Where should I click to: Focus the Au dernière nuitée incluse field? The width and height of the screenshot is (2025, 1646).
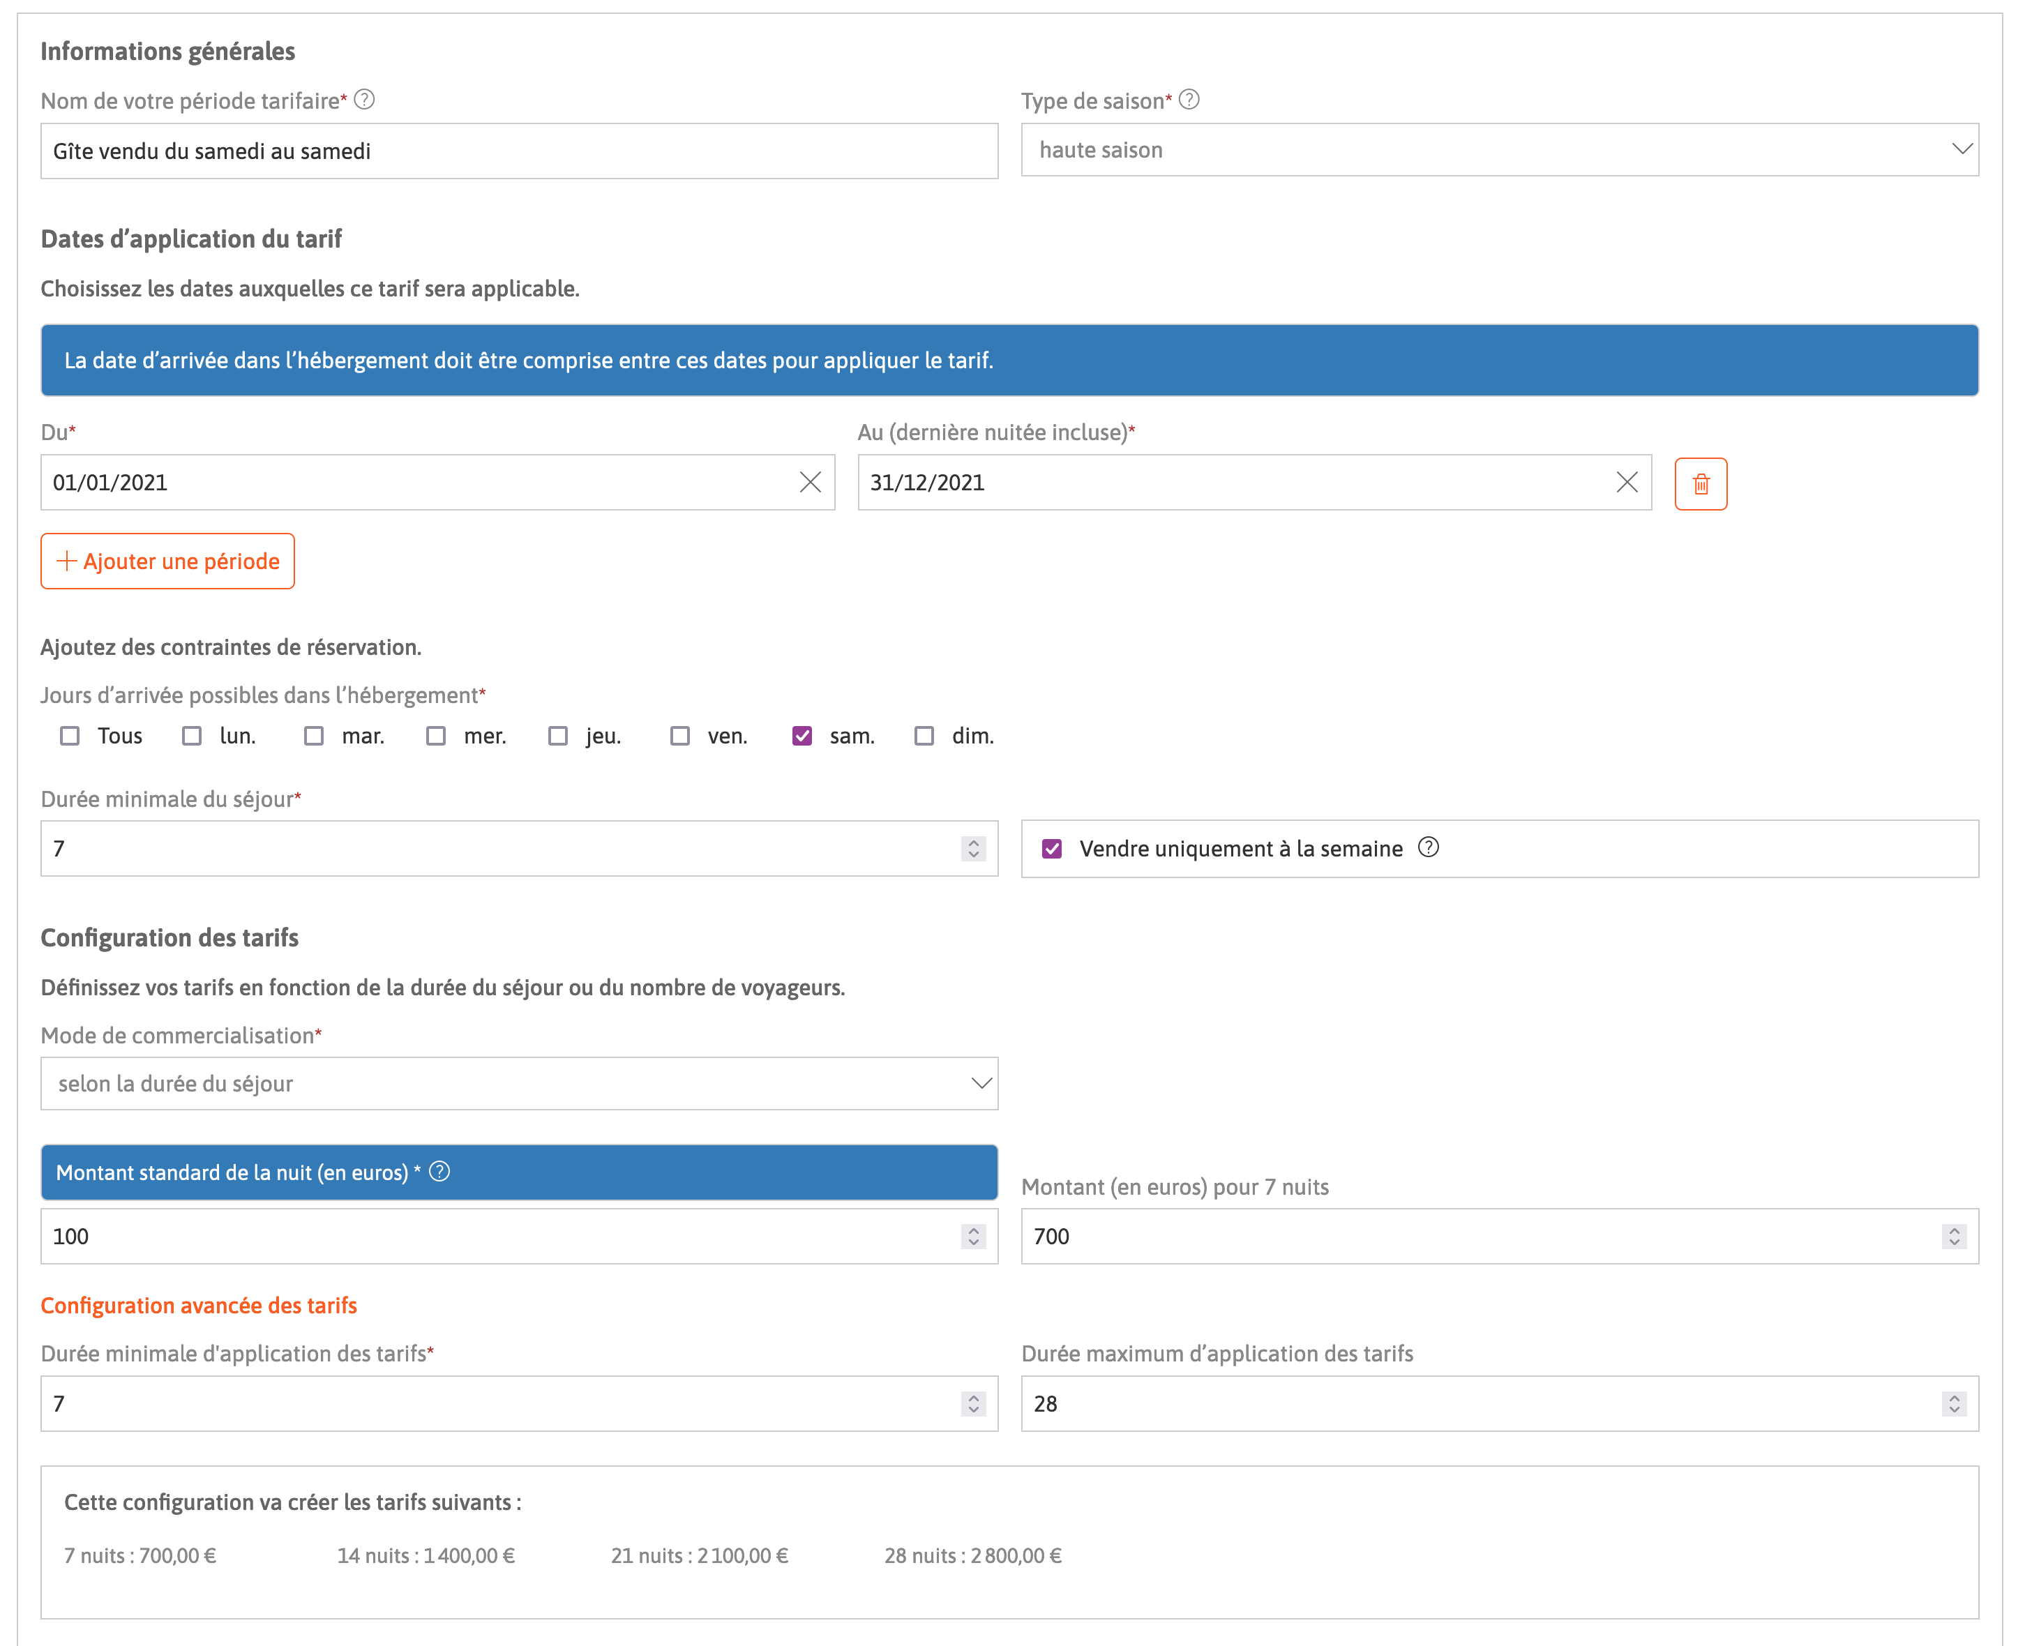coord(1255,483)
